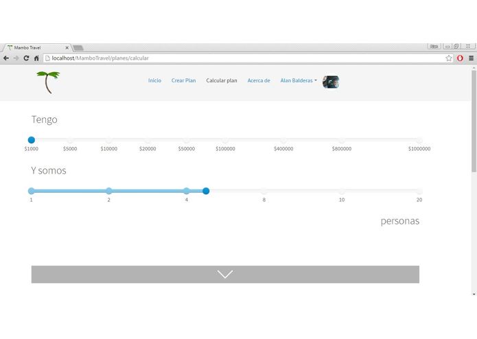477x339 pixels.
Task: Open the Opera extension icon
Action: [x=460, y=58]
